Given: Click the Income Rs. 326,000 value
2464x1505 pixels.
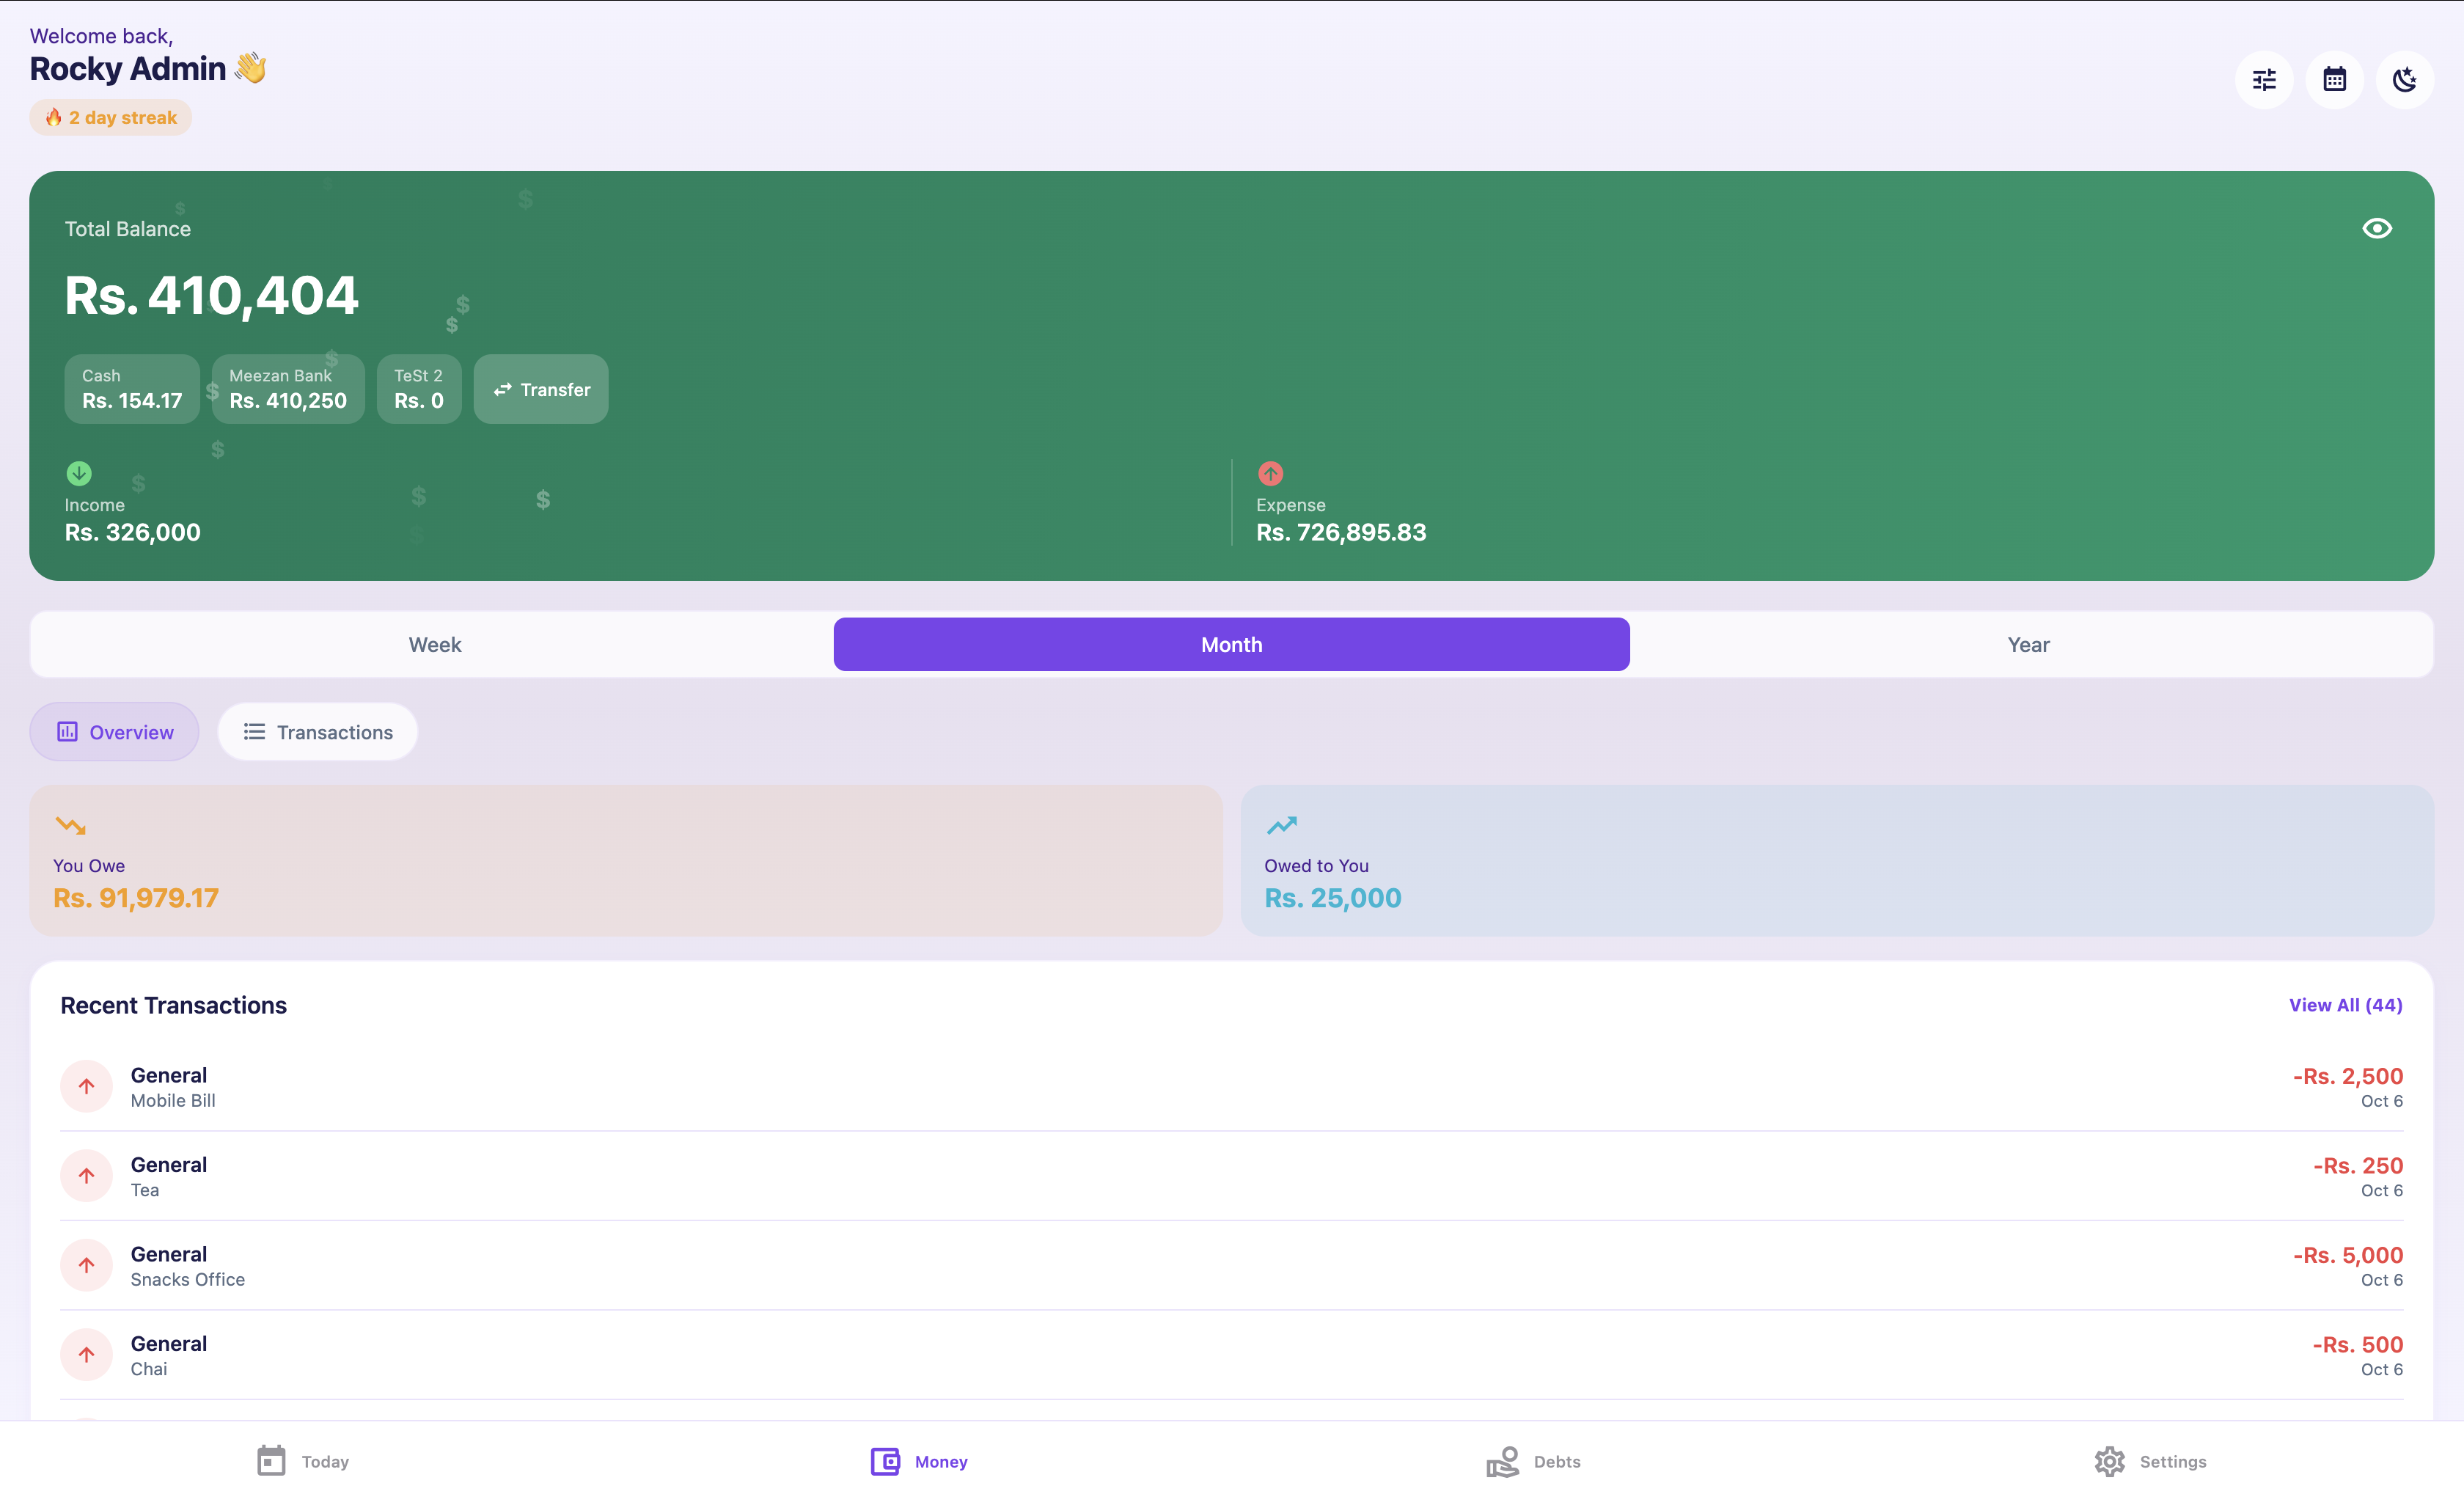Looking at the screenshot, I should point(133,533).
